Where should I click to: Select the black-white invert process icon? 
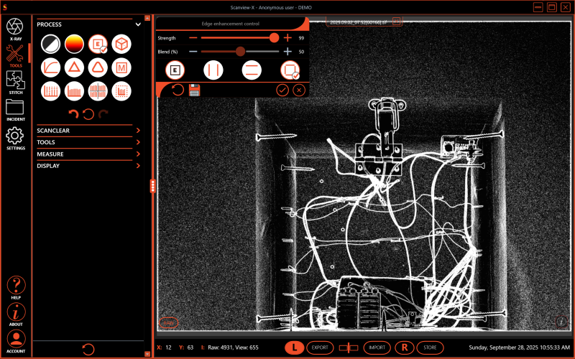tap(50, 45)
